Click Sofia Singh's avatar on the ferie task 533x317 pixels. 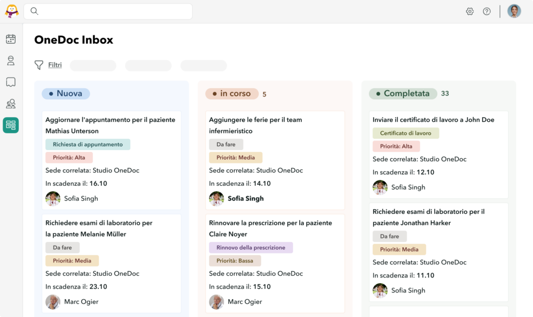pyautogui.click(x=217, y=198)
